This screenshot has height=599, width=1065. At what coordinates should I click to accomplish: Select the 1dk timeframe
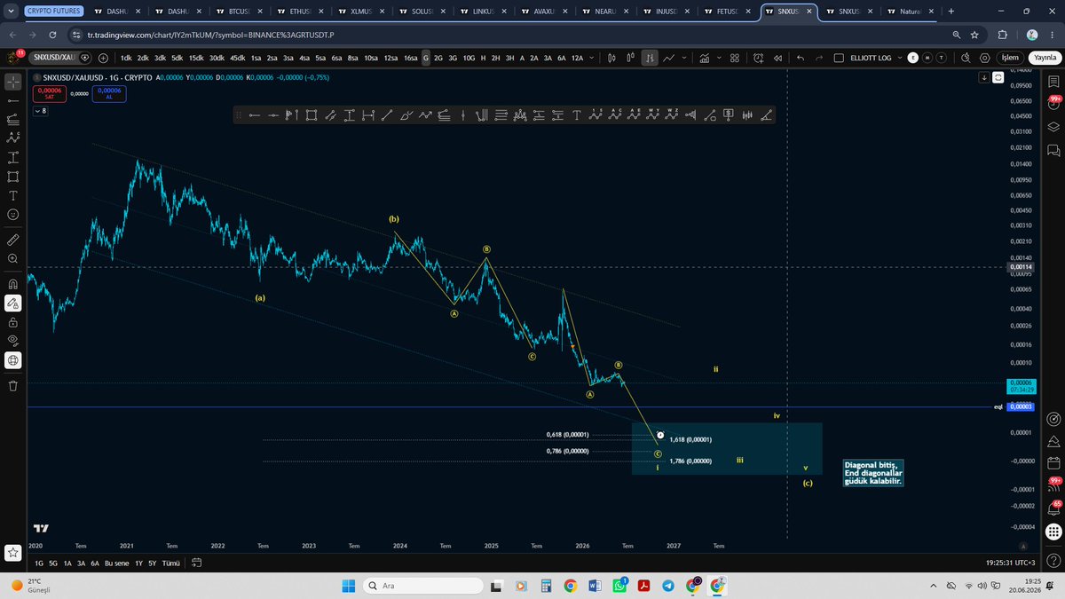point(126,58)
